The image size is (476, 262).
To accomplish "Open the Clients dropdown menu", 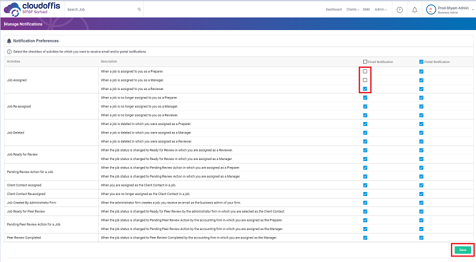I will click(x=353, y=9).
